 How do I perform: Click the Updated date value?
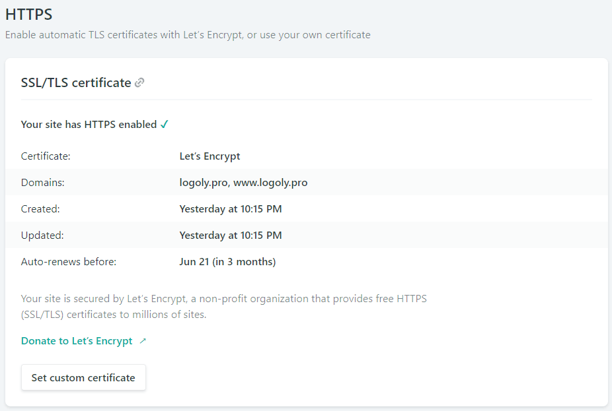(231, 236)
